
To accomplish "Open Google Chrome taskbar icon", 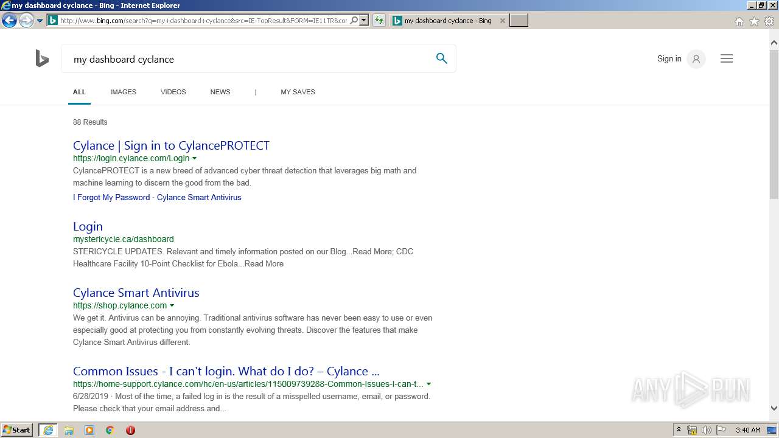I will [110, 430].
